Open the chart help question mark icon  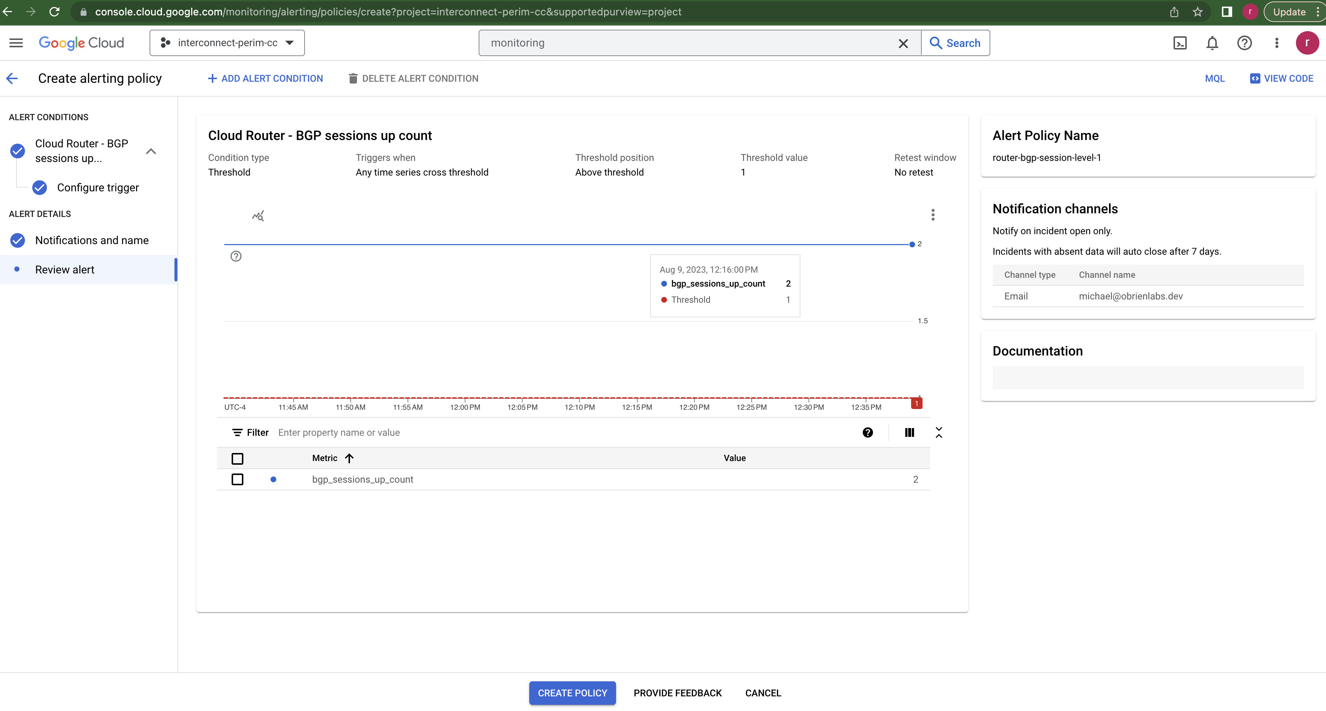[x=236, y=256]
